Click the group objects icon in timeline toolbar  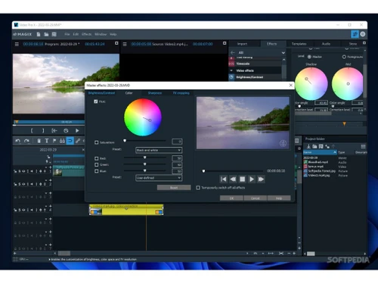click(x=62, y=141)
